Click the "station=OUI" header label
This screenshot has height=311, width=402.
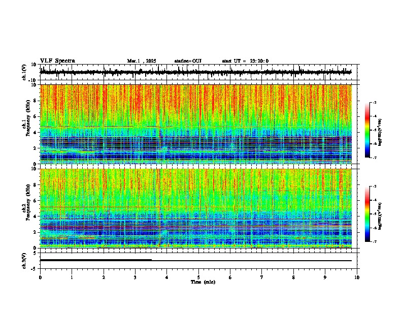[x=188, y=61]
